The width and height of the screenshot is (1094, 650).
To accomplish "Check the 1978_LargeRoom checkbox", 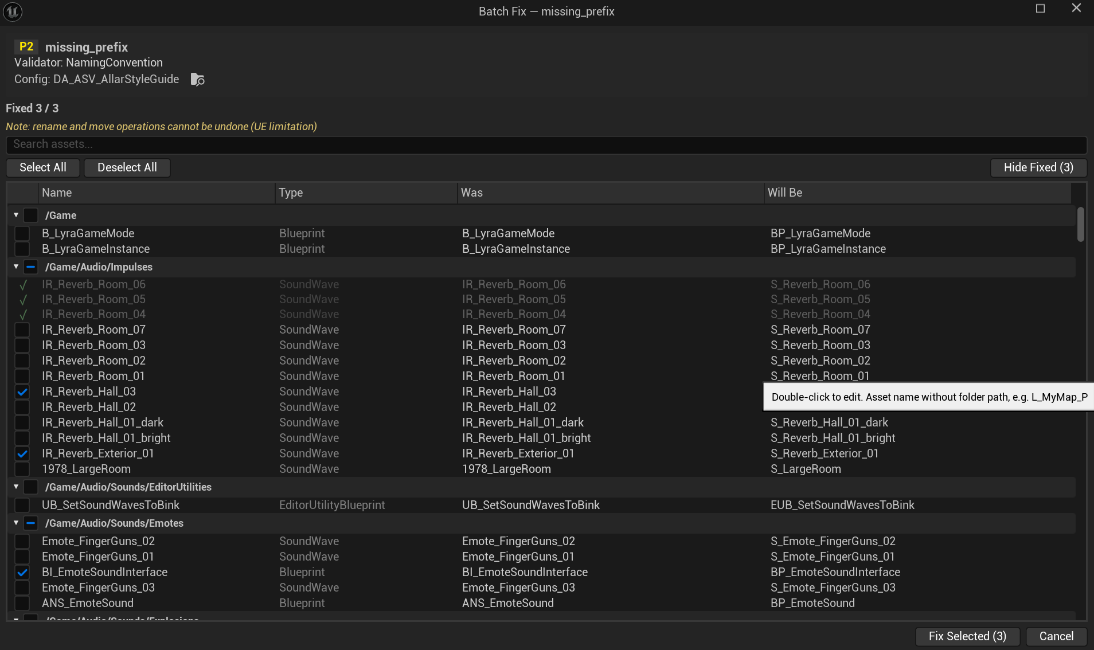I will 22,469.
